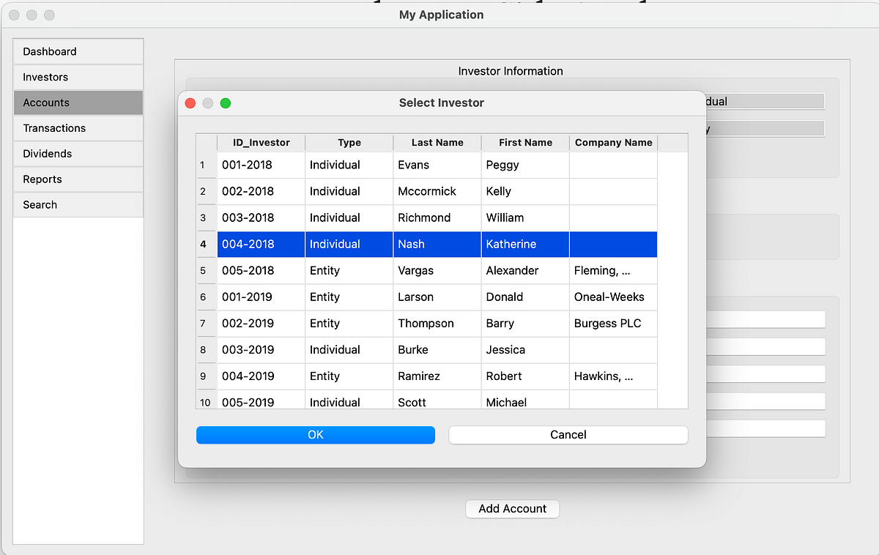
Task: Confirm selection with the OK button
Action: point(315,434)
